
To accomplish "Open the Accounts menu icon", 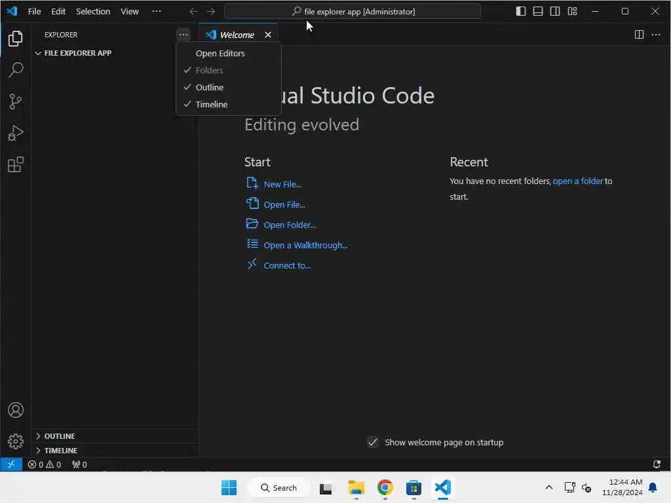I will tap(16, 410).
